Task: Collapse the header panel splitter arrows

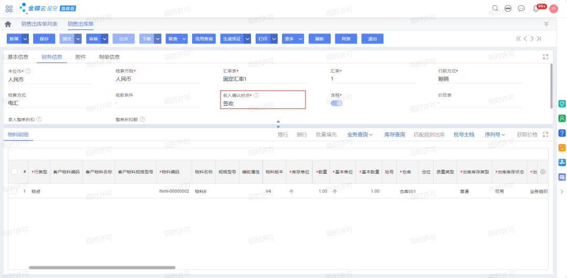Action: click(278, 124)
